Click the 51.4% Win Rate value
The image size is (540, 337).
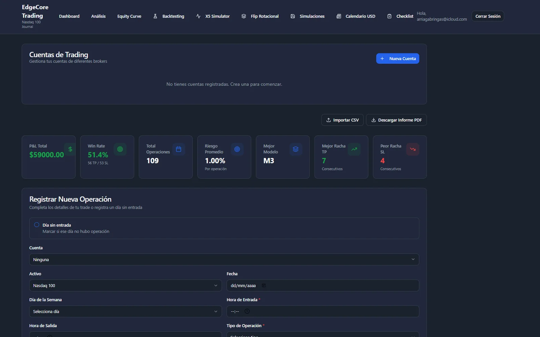[98, 155]
